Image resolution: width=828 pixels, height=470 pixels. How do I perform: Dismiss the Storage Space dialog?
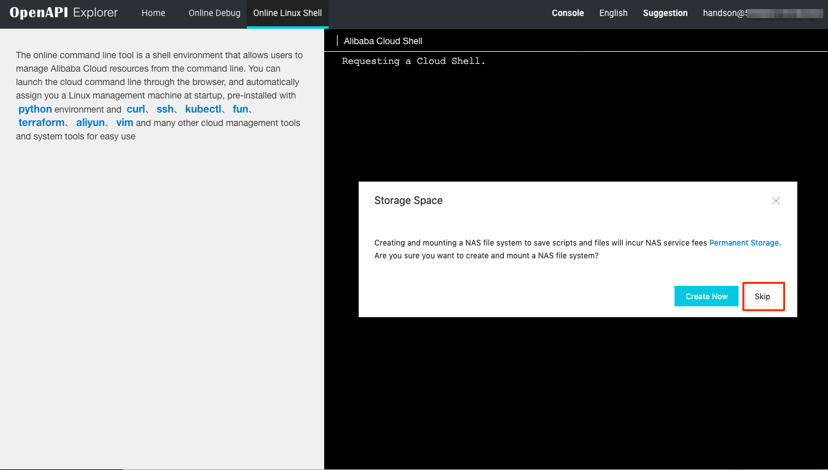tap(776, 201)
